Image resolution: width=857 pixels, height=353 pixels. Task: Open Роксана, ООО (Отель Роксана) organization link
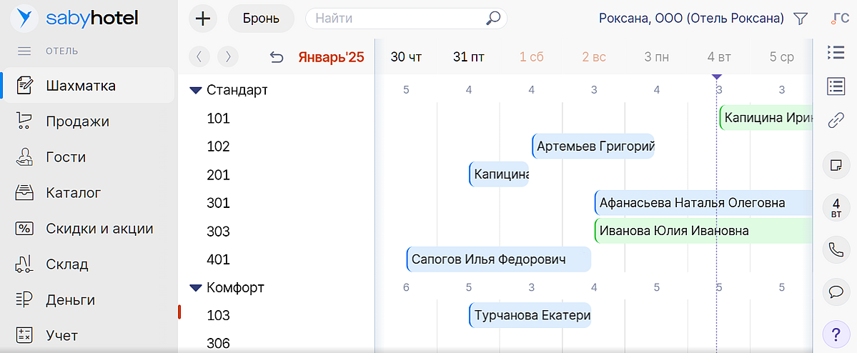tap(691, 19)
